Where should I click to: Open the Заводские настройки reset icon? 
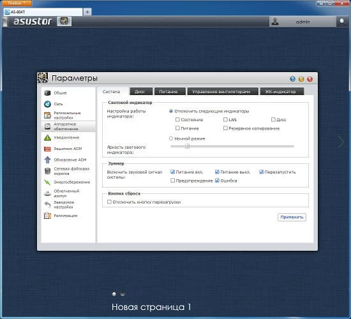click(47, 205)
